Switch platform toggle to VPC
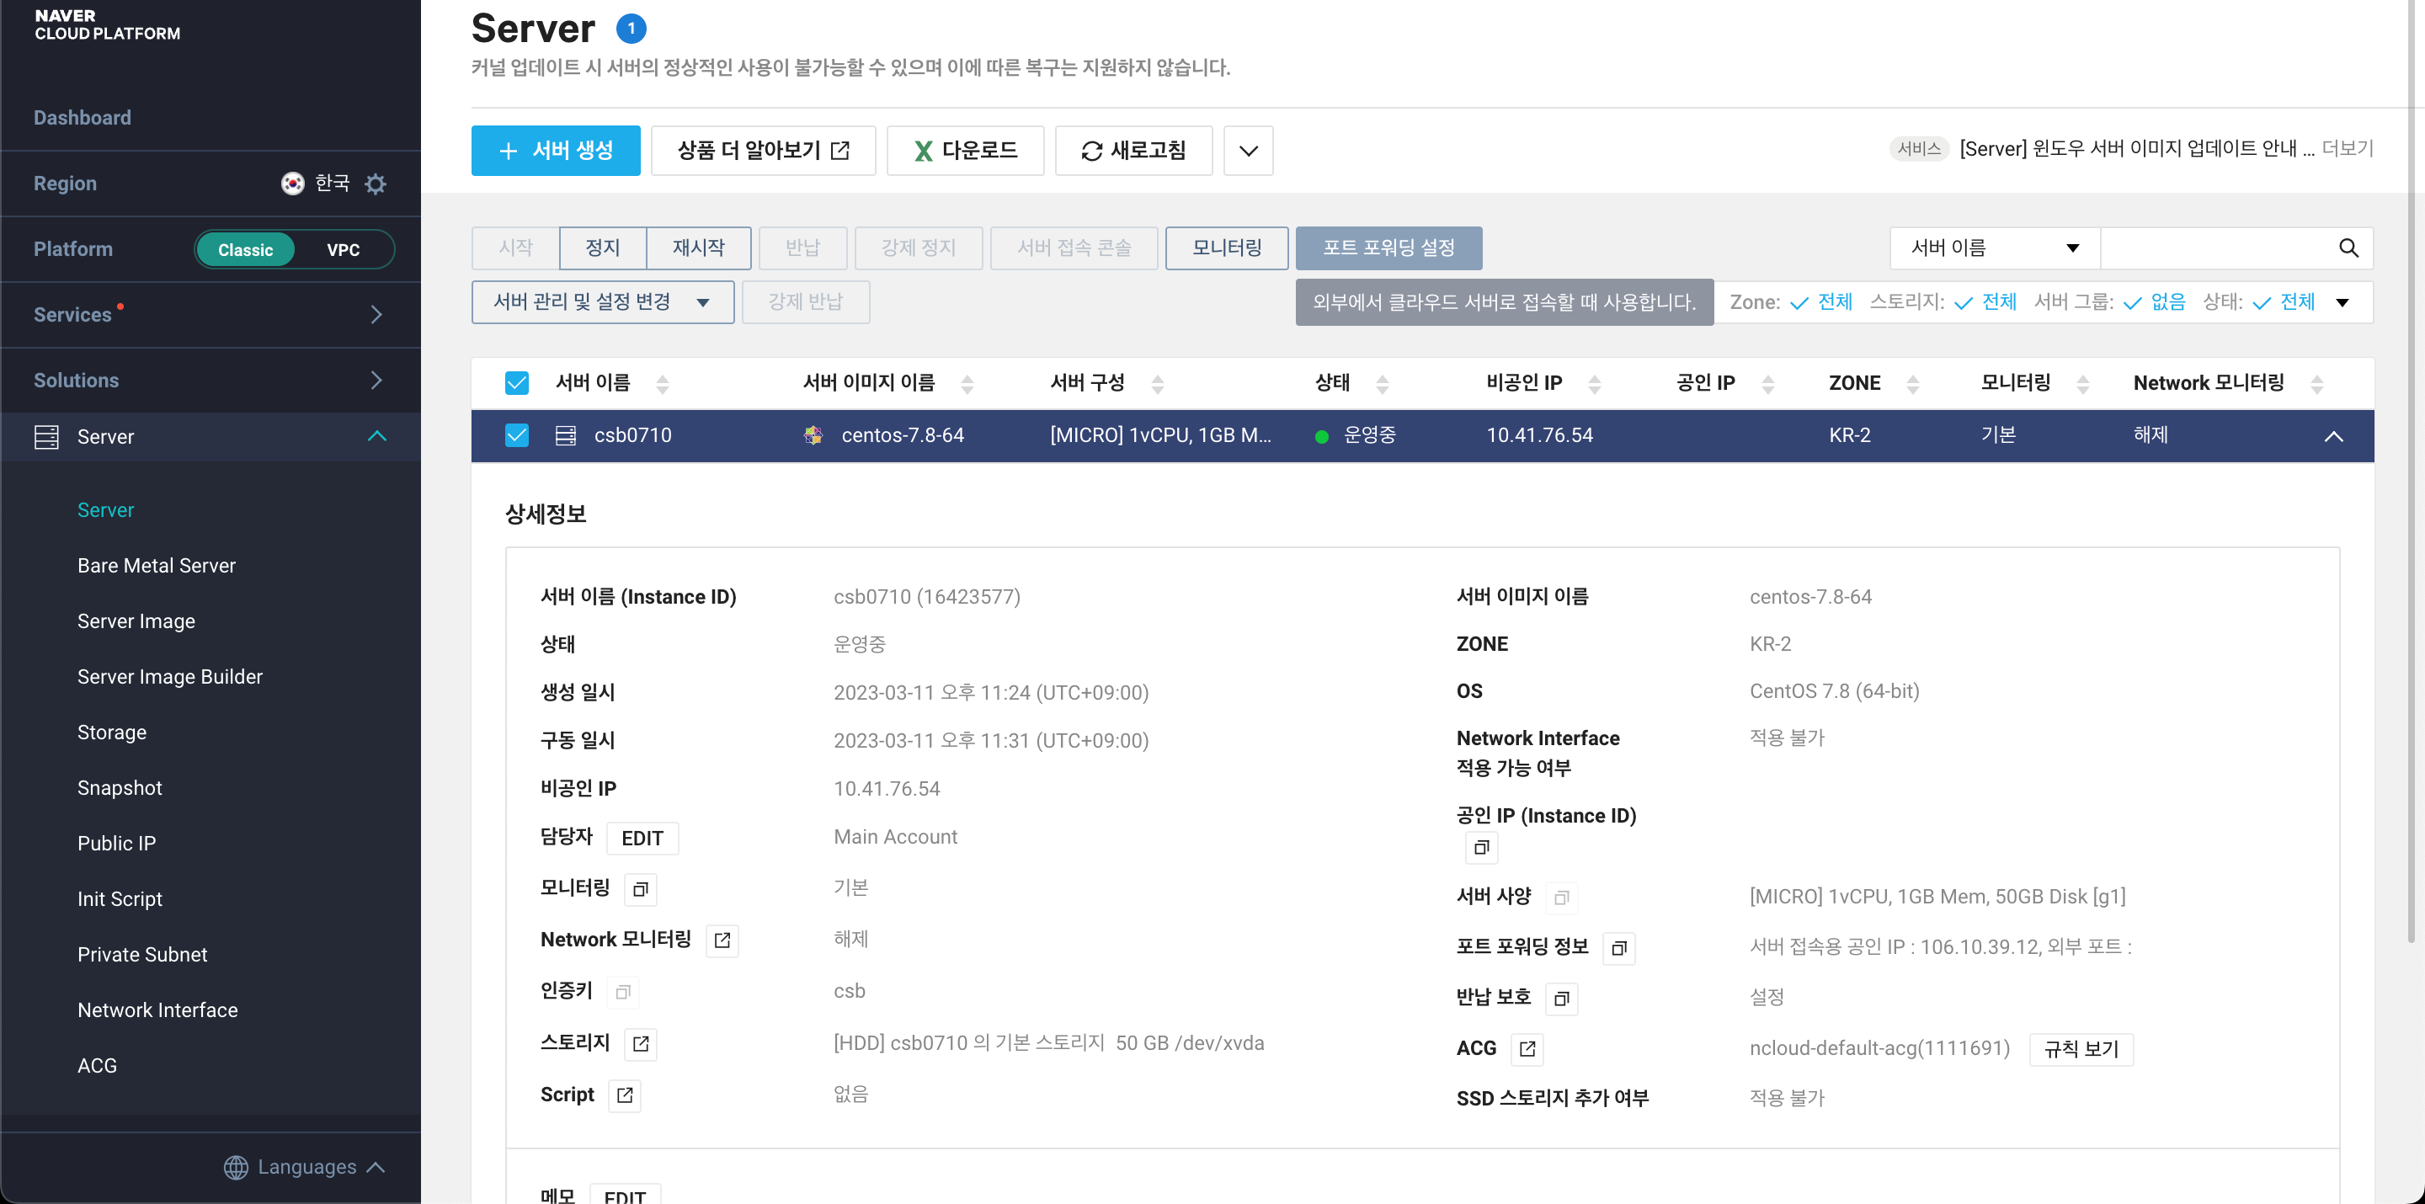 click(343, 249)
